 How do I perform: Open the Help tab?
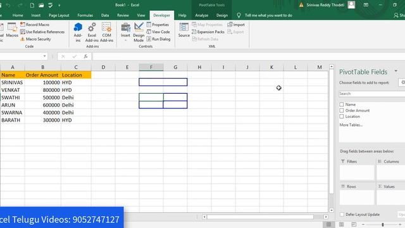tap(182, 15)
